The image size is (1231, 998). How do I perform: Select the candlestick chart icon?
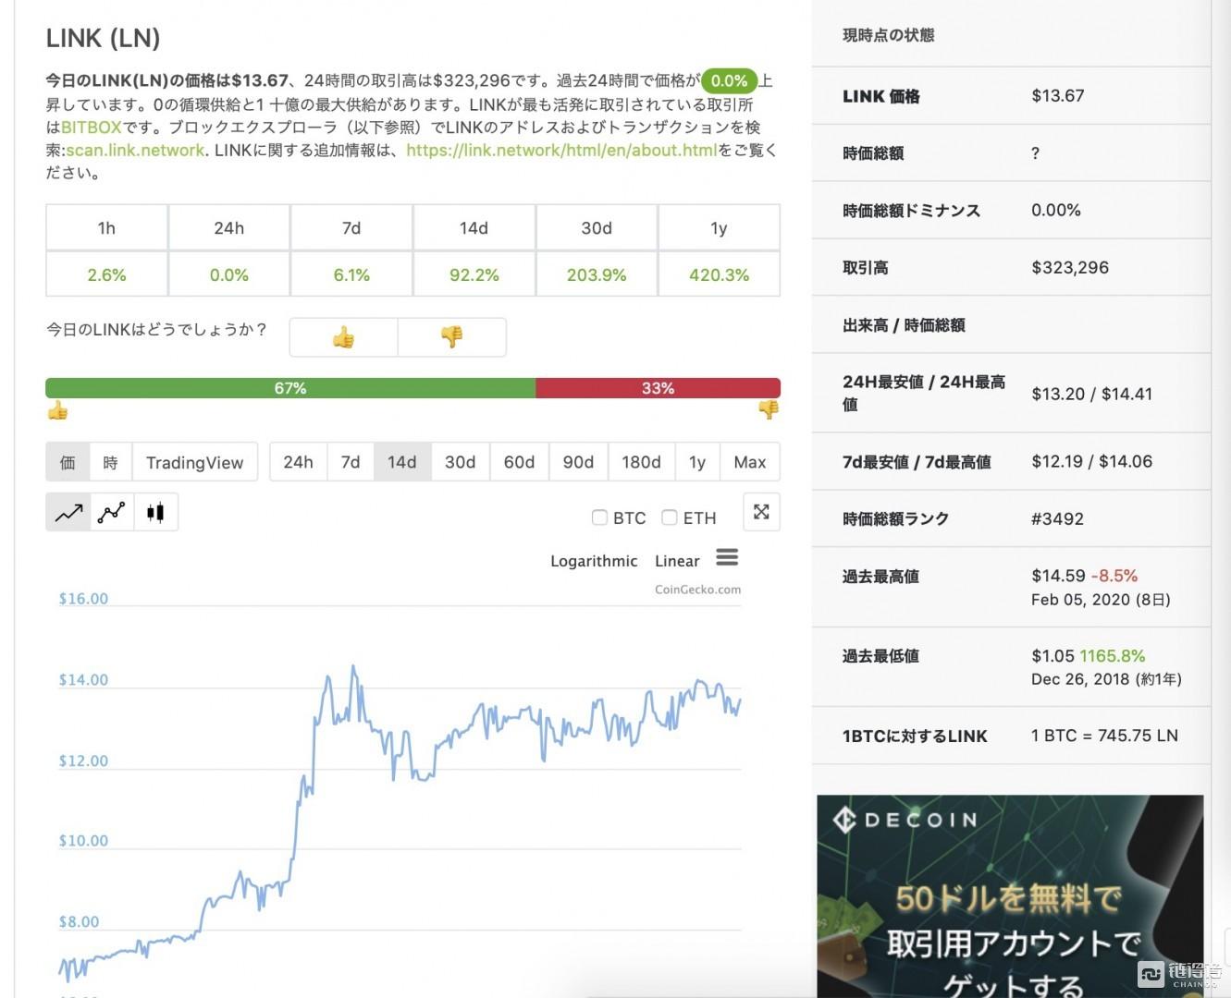[154, 511]
